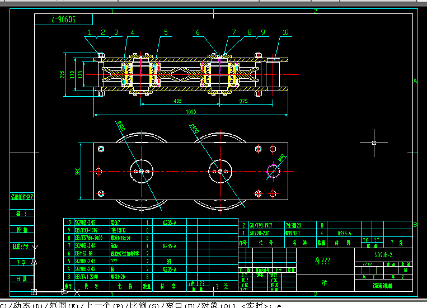427x308 pixels.
Task: Select GB/T41-2000 code in row 3
Action: [86, 277]
